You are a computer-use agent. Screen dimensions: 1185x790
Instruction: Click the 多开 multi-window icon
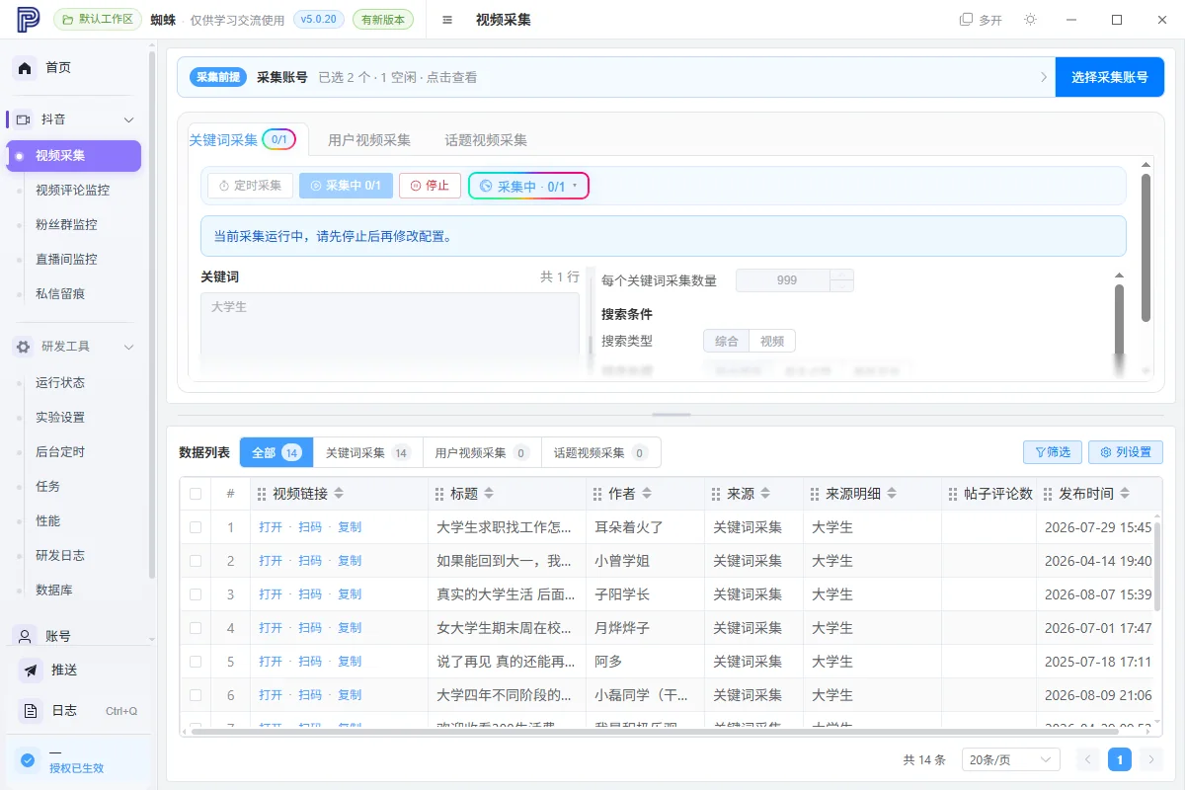coord(966,20)
